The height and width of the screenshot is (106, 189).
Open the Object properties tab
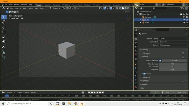pos(136,64)
